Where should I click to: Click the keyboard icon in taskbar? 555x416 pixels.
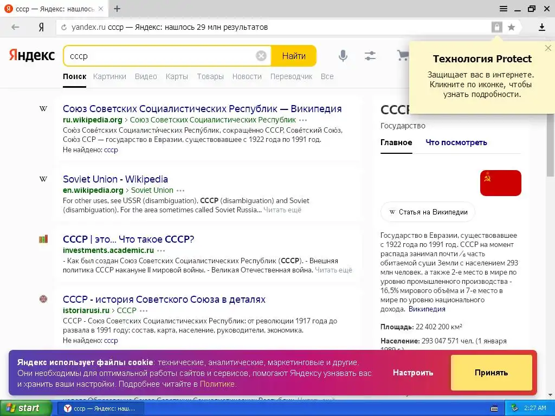[x=494, y=408]
